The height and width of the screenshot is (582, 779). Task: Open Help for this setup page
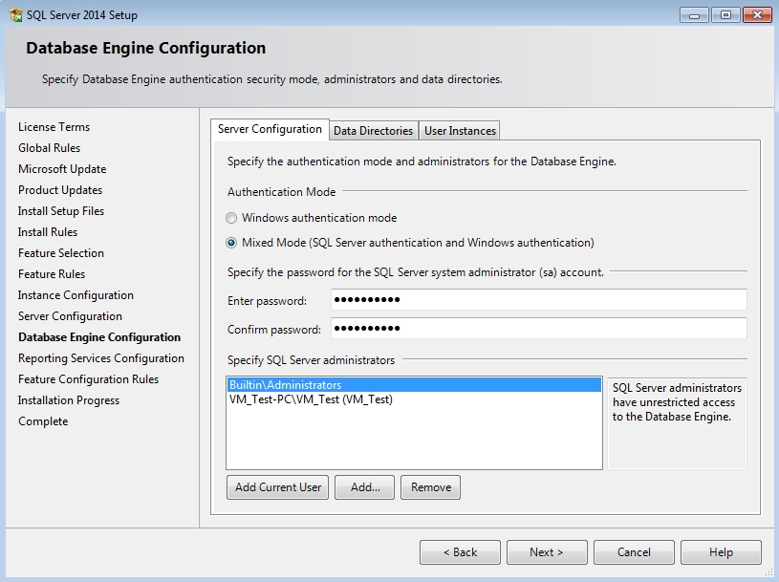click(x=721, y=552)
